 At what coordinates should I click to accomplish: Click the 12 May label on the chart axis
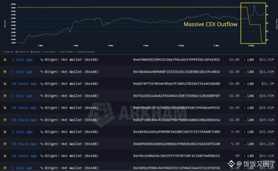pos(251,46)
